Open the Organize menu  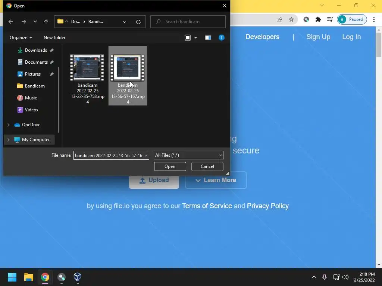[21, 38]
